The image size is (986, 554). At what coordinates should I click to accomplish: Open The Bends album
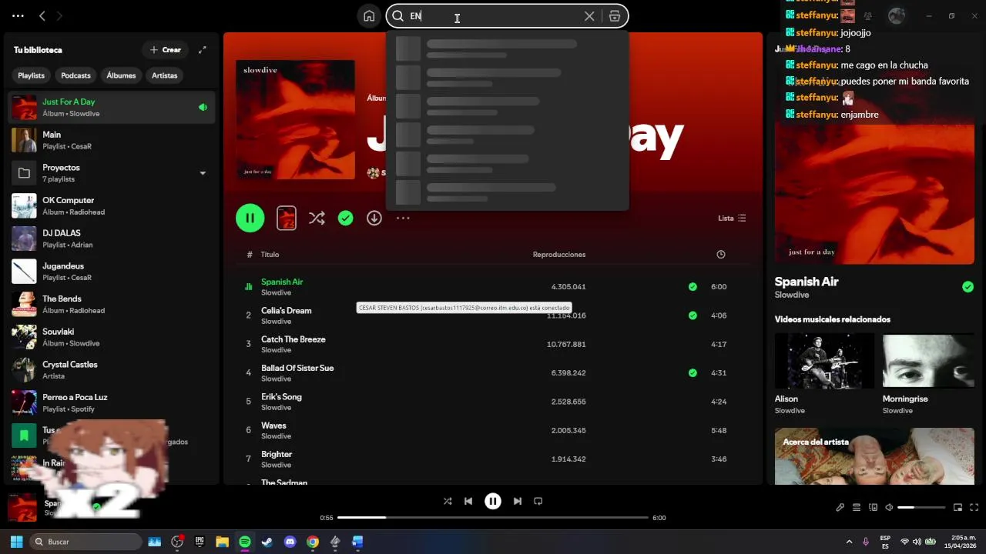112,305
